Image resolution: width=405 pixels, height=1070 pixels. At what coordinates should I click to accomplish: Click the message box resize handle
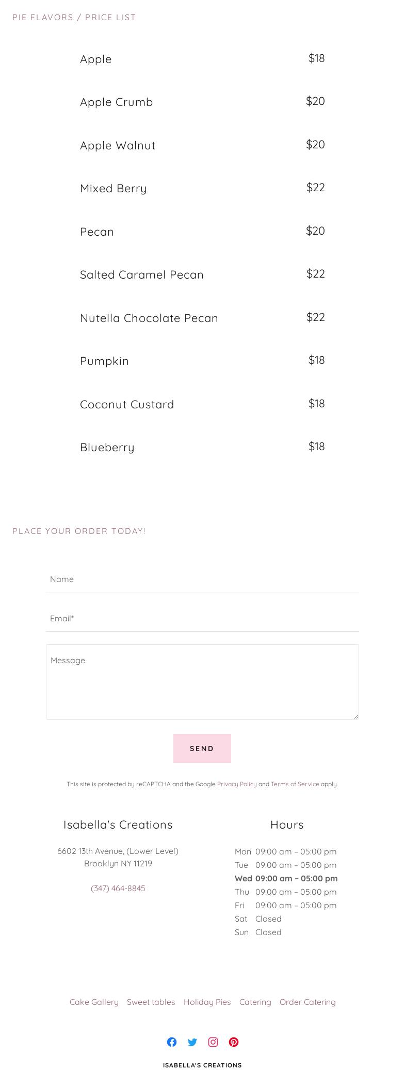coord(357,716)
